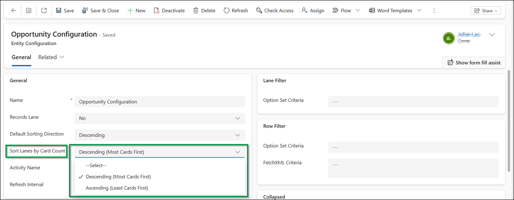Refresh the form
This screenshot has width=514, height=200.
pyautogui.click(x=236, y=11)
